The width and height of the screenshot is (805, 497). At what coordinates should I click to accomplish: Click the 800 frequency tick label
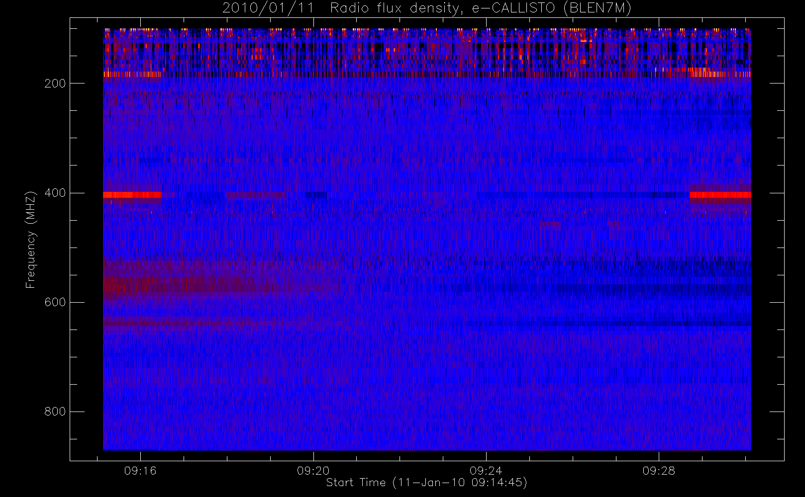click(x=55, y=412)
